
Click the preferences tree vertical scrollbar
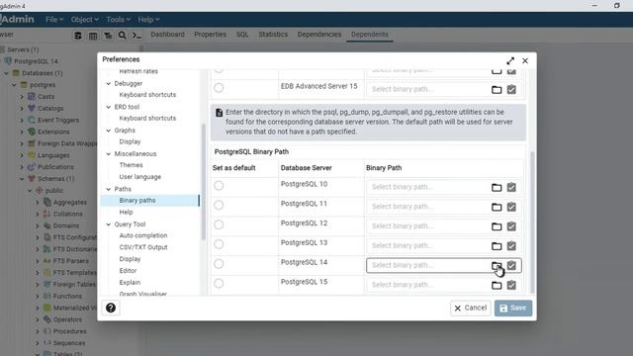203,182
